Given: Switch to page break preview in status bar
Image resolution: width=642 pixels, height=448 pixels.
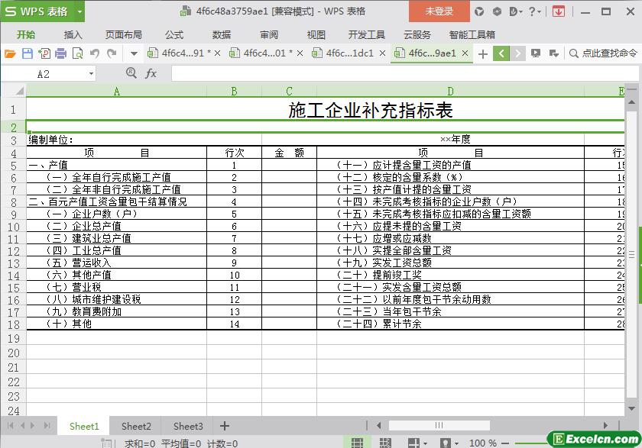Looking at the screenshot, I should (x=385, y=443).
